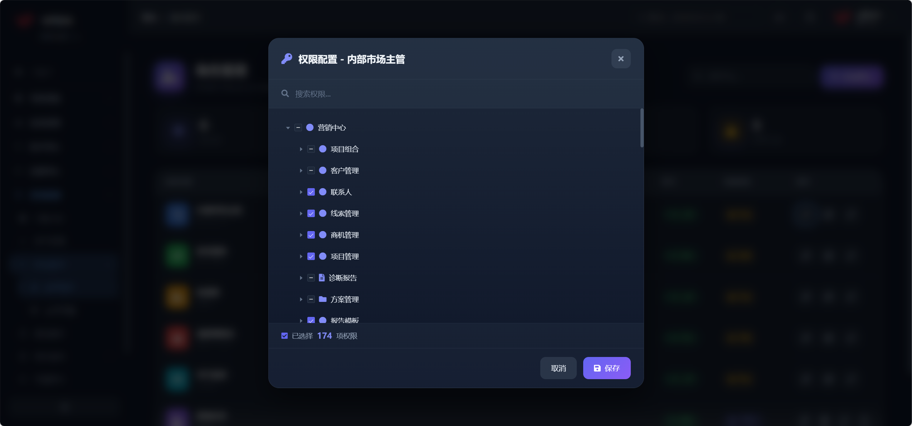
Task: Click the 方案管理 folder icon
Action: click(323, 299)
